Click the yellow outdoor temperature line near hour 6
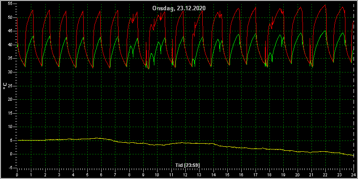 point(101,138)
